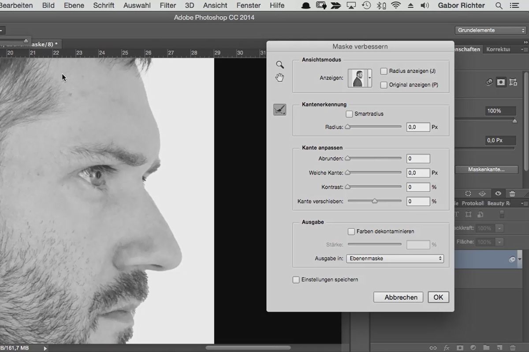The image size is (529, 352).
Task: Select the Refine Radius brush tool
Action: pyautogui.click(x=280, y=110)
